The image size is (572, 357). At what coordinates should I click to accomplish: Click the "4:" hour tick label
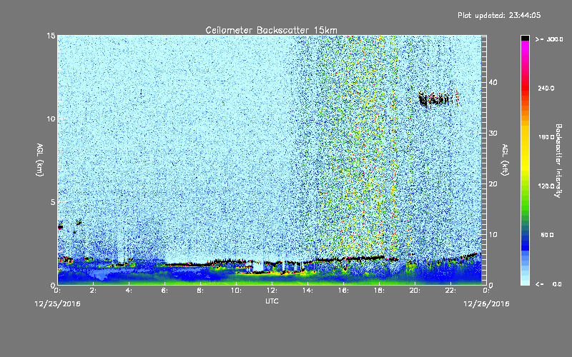[x=129, y=291]
